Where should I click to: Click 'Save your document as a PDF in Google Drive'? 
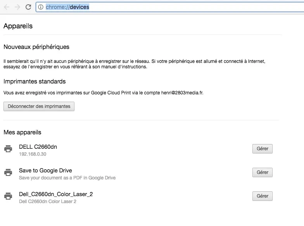coord(67,178)
